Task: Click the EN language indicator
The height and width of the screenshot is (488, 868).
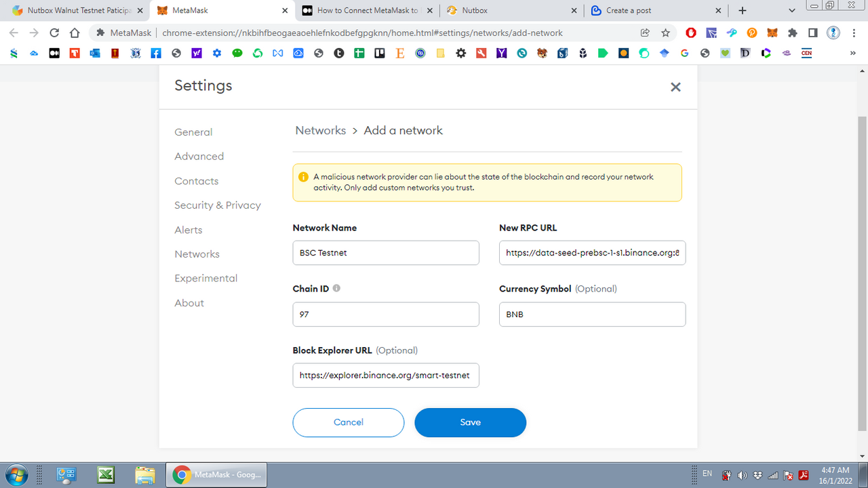Action: point(707,473)
